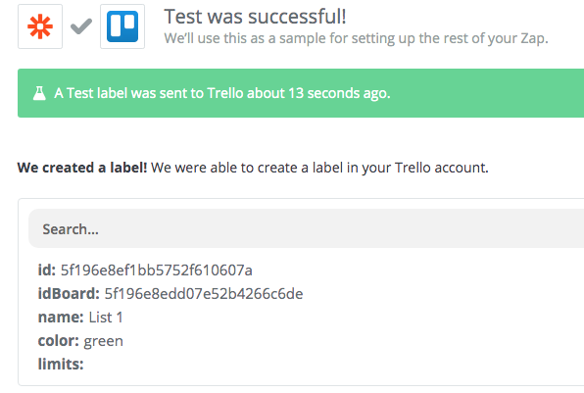Click the 'Test was successful!' heading
Image resolution: width=584 pixels, height=393 pixels.
(x=255, y=17)
